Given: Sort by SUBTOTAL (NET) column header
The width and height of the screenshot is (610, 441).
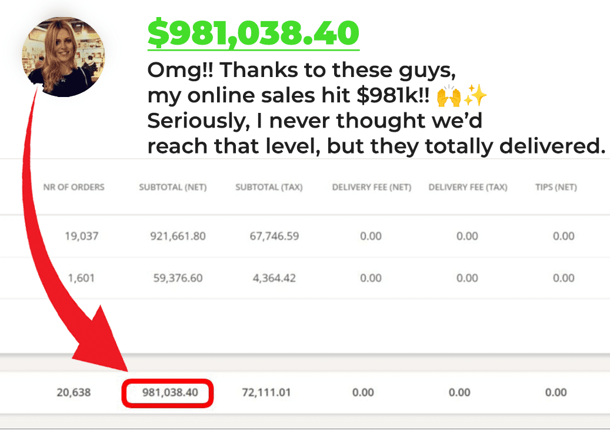Looking at the screenshot, I should (173, 187).
